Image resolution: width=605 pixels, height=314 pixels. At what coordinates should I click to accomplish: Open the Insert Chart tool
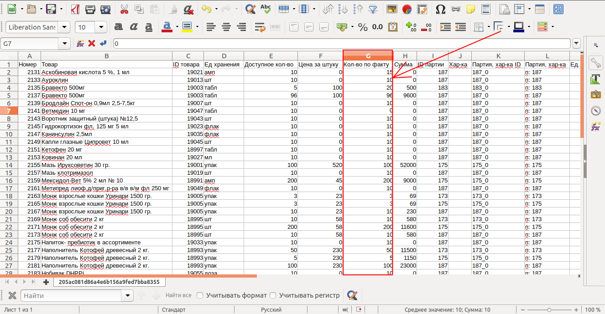tap(407, 9)
